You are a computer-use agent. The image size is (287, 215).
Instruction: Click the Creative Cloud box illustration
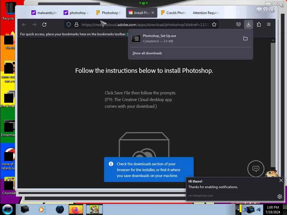[144, 144]
